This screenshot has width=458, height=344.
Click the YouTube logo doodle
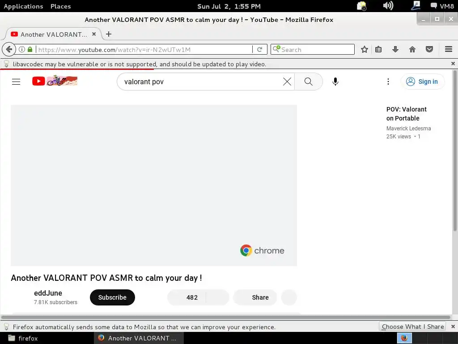pos(55,81)
